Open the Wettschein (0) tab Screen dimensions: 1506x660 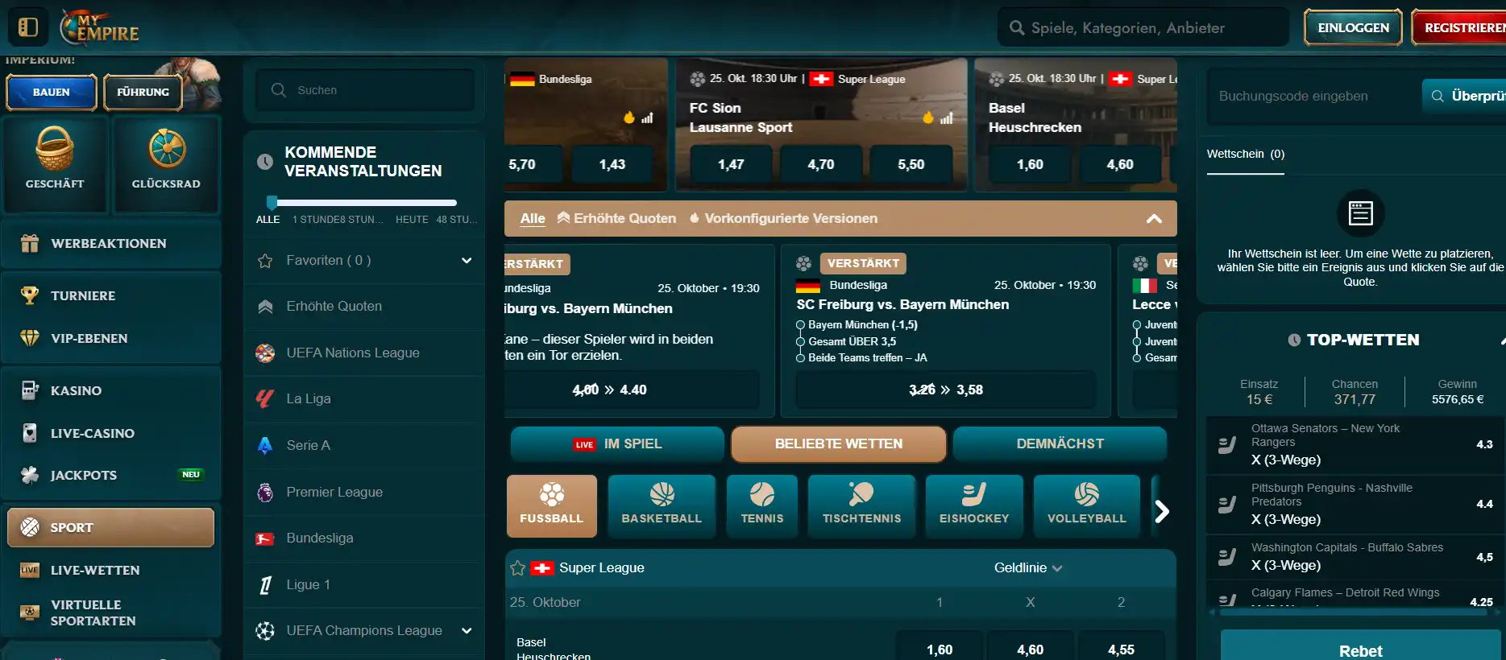[x=1246, y=155]
